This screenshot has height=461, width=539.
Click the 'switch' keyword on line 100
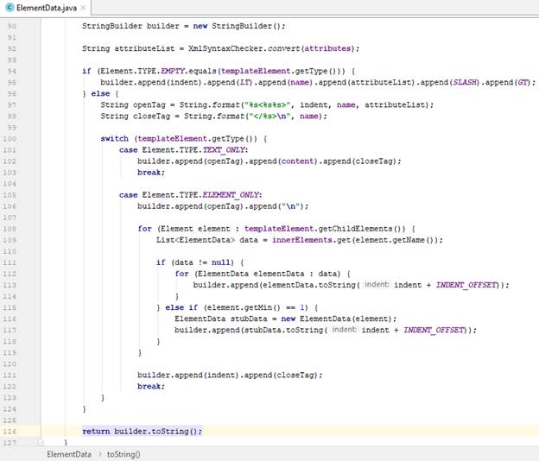(115, 139)
